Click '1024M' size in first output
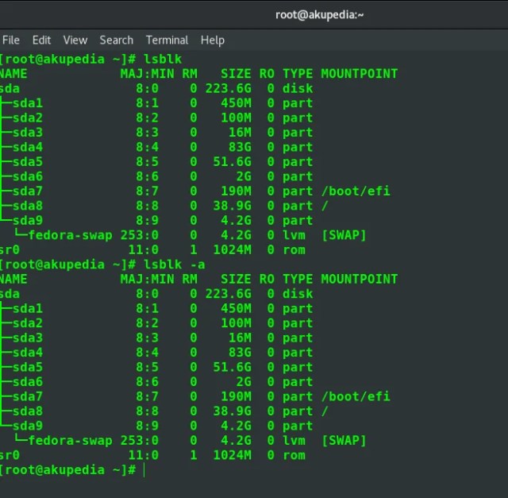This screenshot has width=508, height=498. [232, 249]
